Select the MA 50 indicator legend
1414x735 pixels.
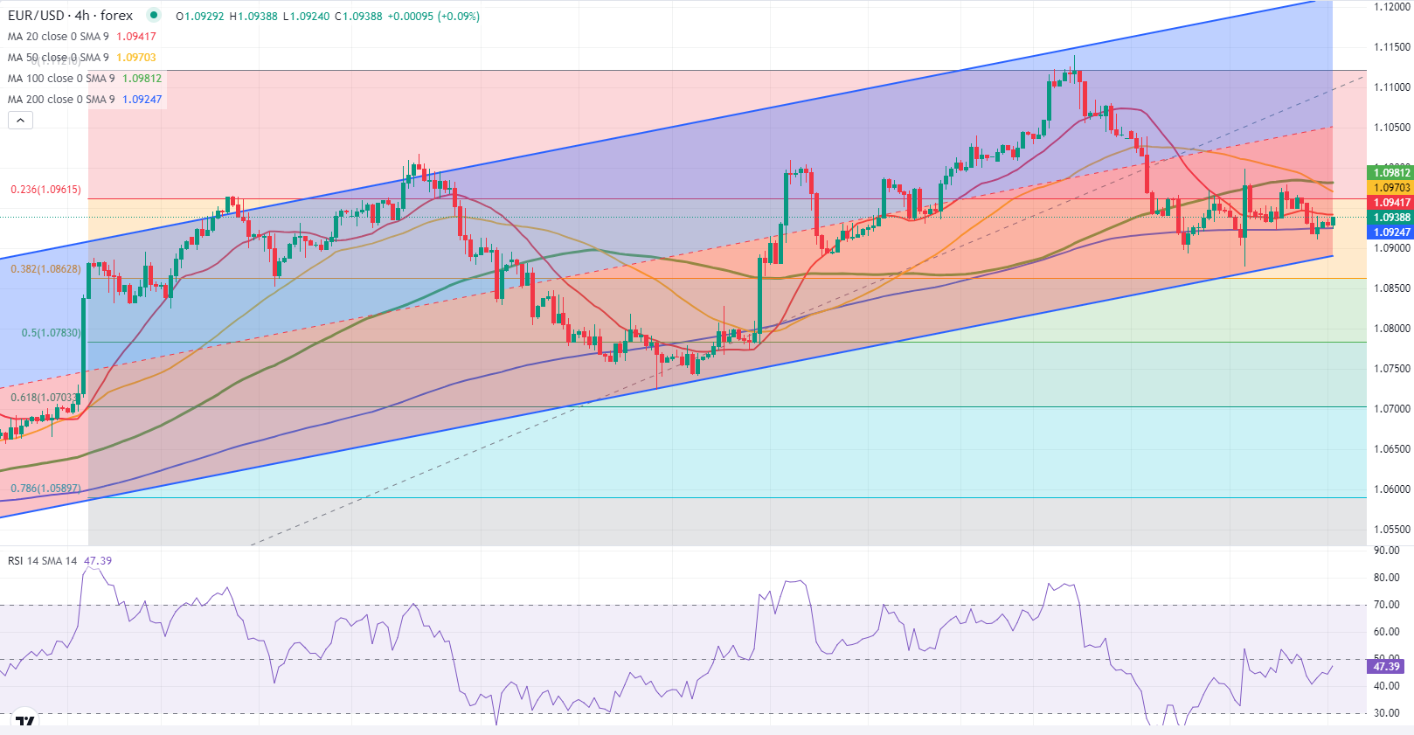(59, 58)
